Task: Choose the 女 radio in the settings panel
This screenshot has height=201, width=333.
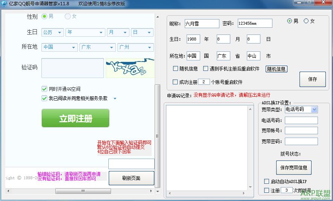Action: click(x=306, y=21)
